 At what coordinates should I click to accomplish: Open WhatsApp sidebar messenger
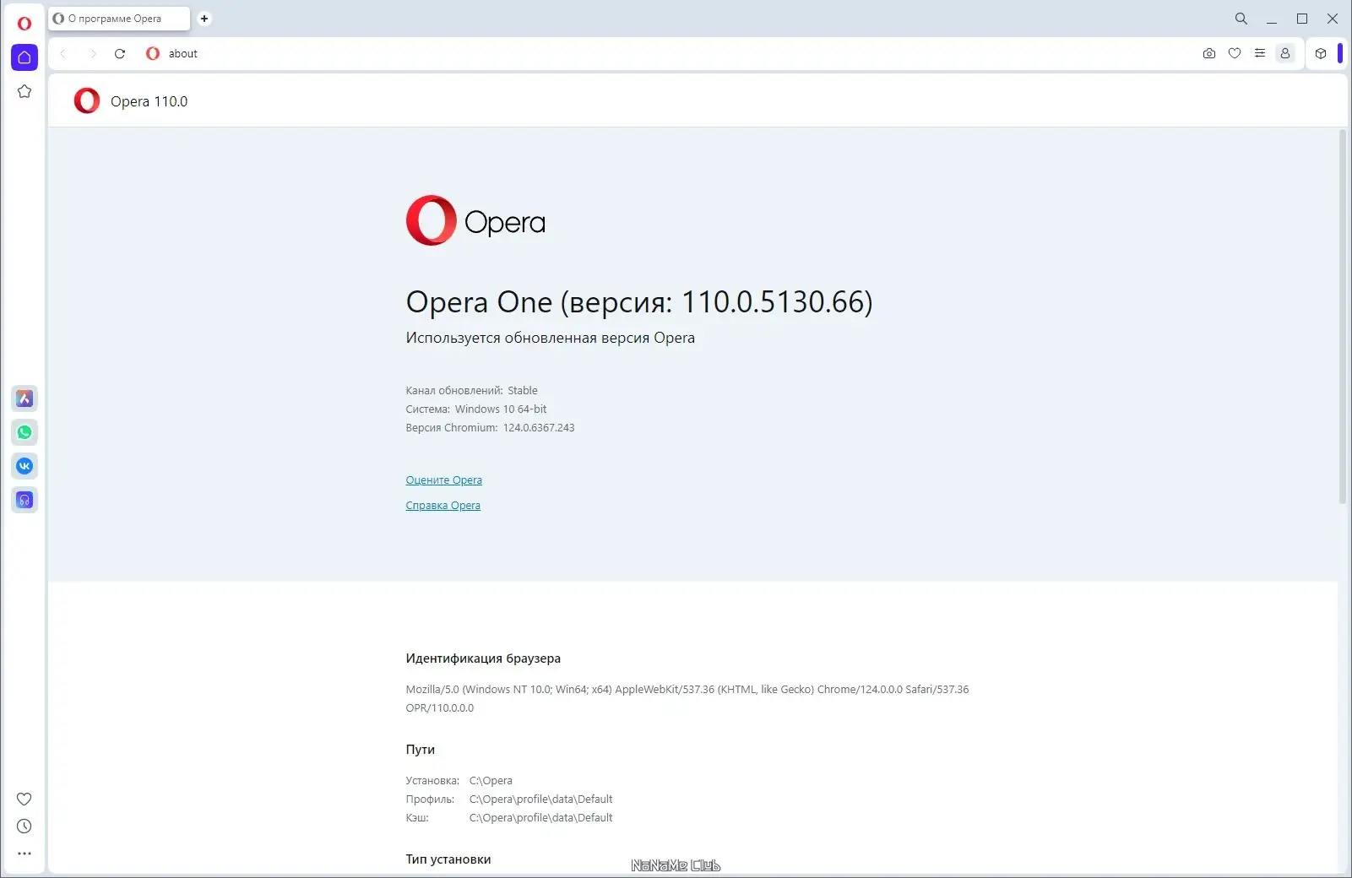pyautogui.click(x=24, y=432)
